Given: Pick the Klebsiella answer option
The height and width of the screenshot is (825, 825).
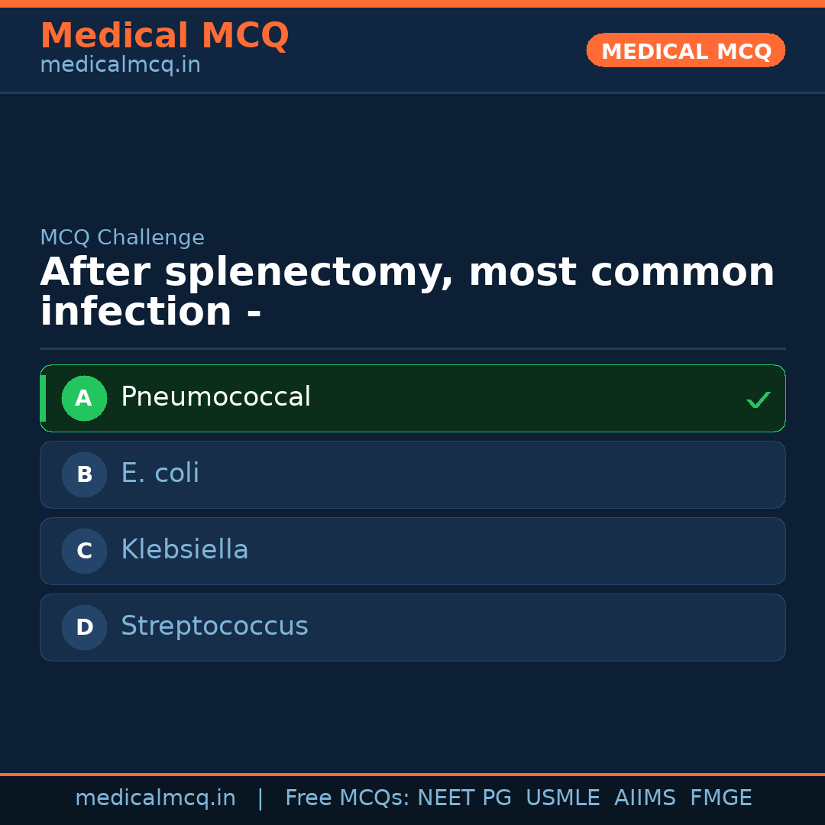Looking at the screenshot, I should click(412, 551).
